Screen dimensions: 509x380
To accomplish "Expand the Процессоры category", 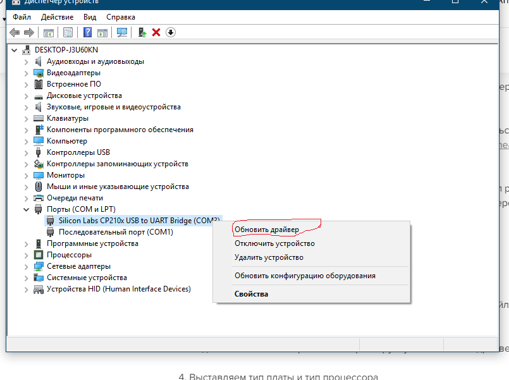I will (x=27, y=255).
